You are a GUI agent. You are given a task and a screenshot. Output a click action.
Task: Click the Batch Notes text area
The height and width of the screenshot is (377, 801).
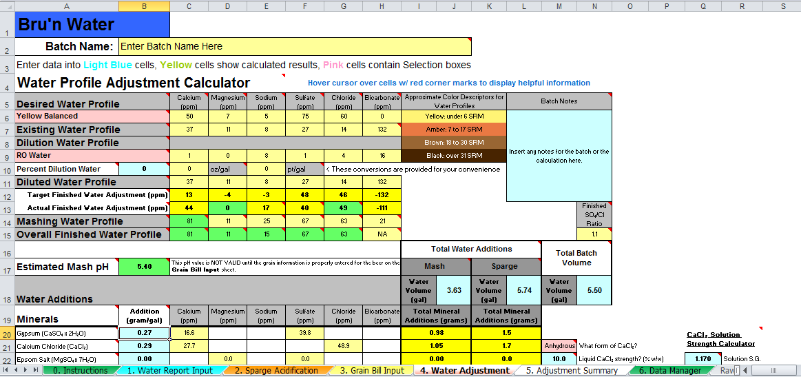559,156
